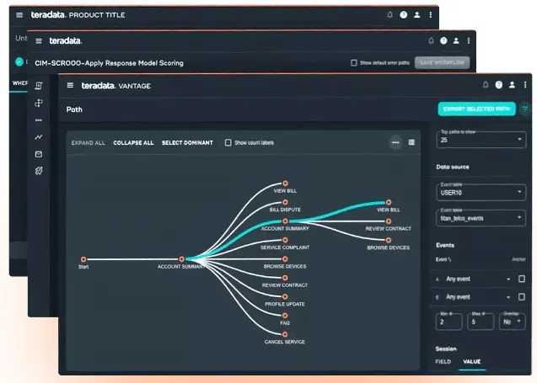The height and width of the screenshot is (383, 537).
Task: Switch to the FIELD session tab
Action: [x=443, y=361]
